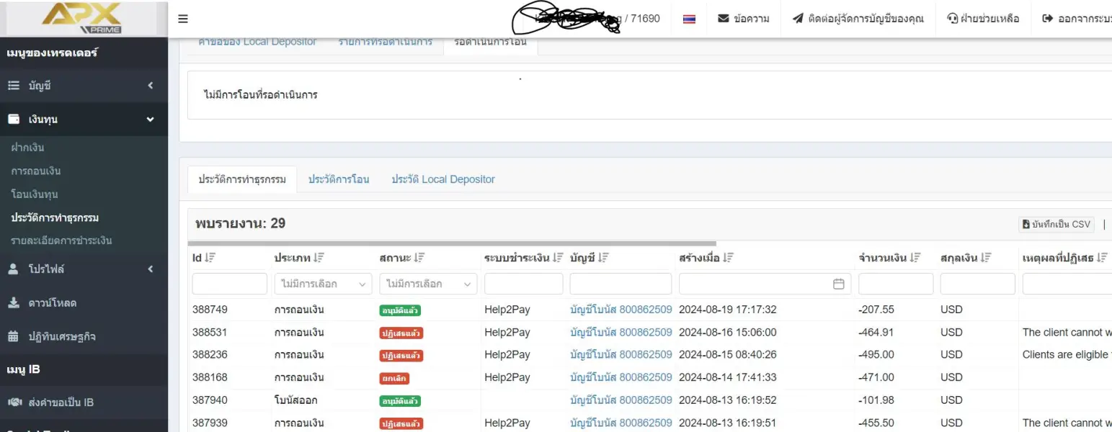
Task: Click the APX Prime logo
Action: [81, 19]
